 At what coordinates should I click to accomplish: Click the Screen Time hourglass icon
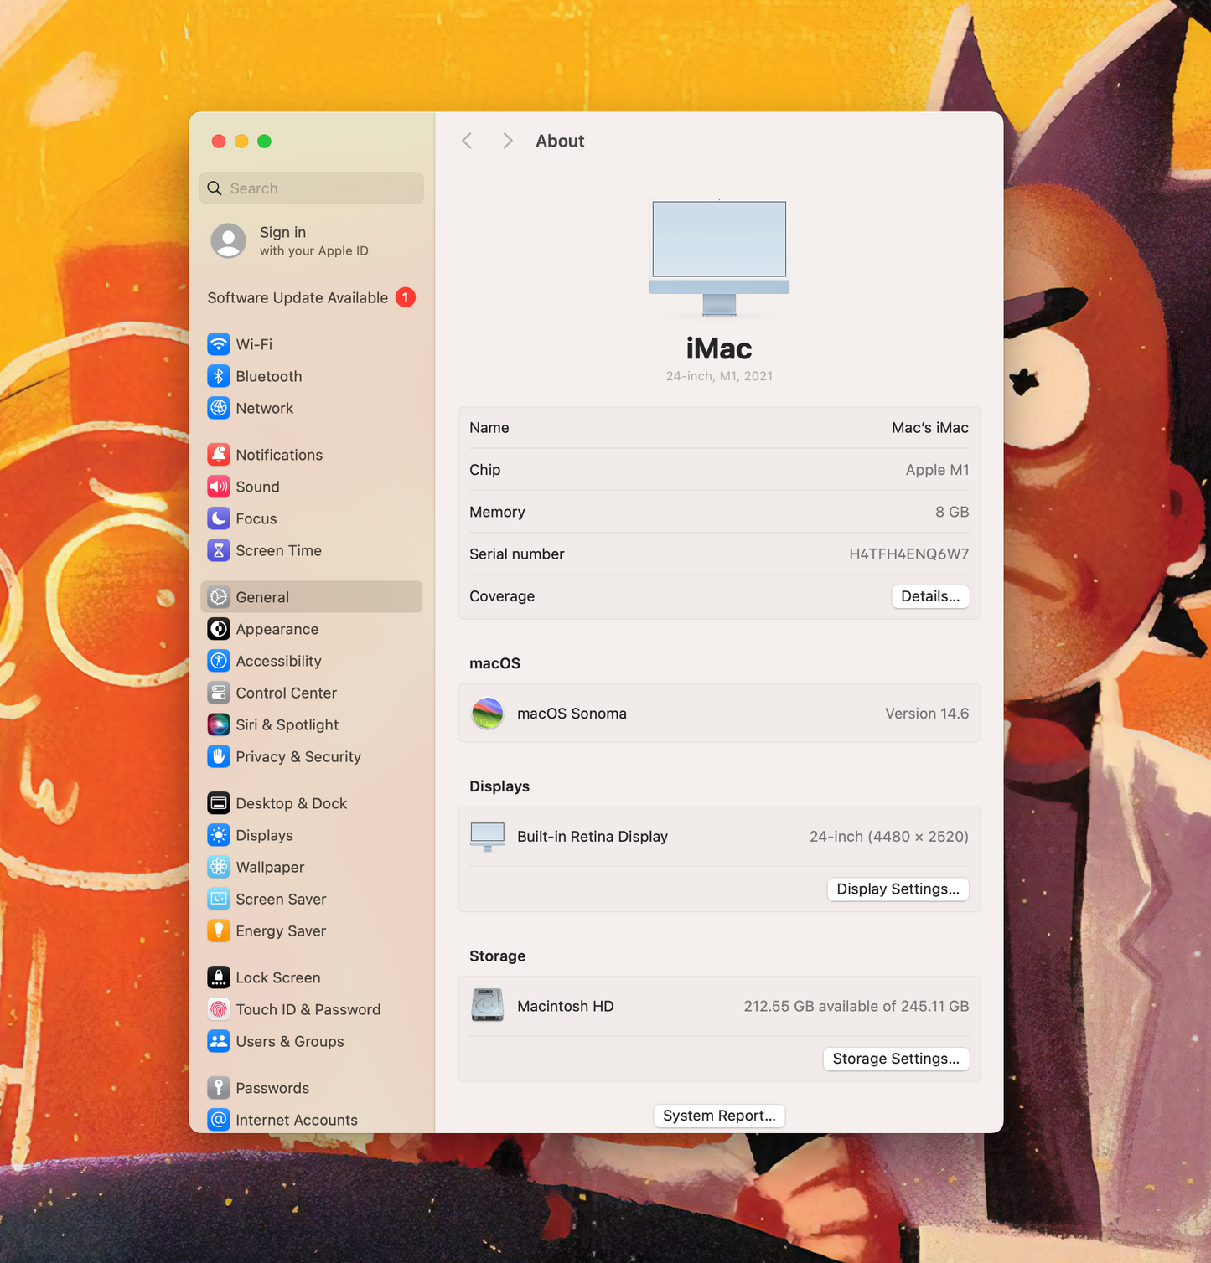[219, 550]
